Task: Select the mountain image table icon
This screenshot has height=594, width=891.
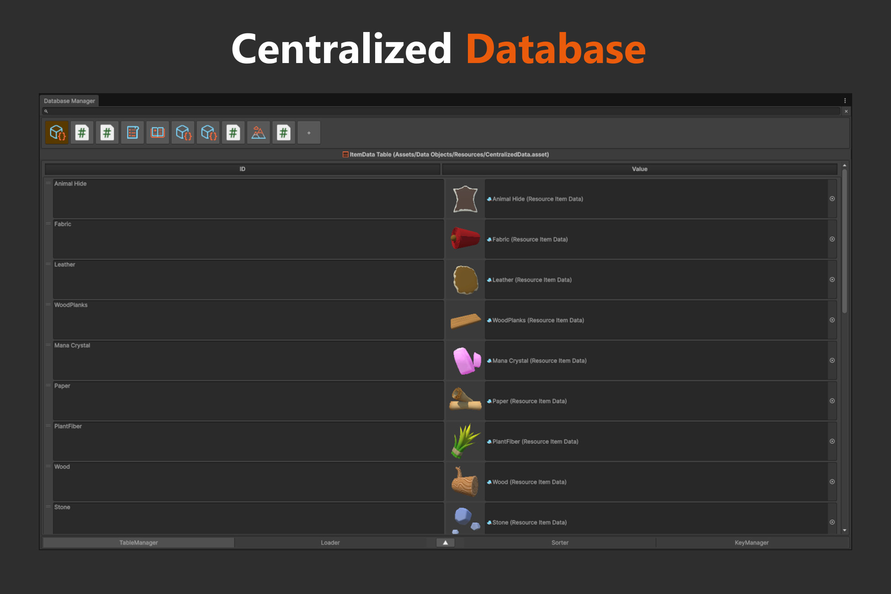Action: point(259,133)
